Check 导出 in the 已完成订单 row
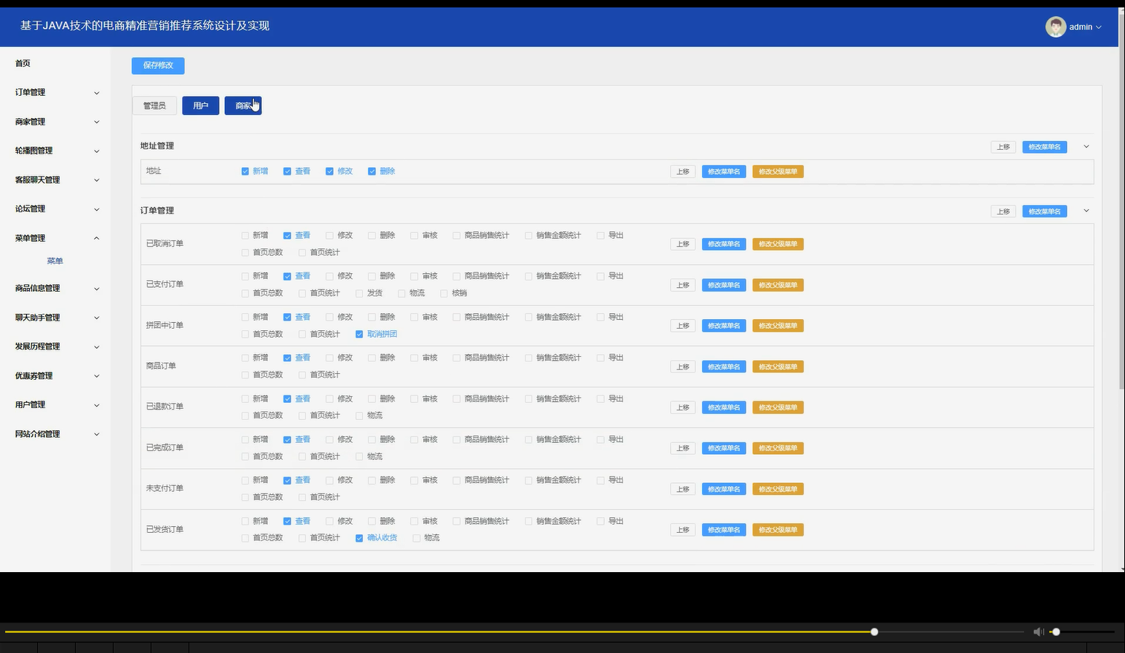This screenshot has height=653, width=1125. (x=600, y=439)
